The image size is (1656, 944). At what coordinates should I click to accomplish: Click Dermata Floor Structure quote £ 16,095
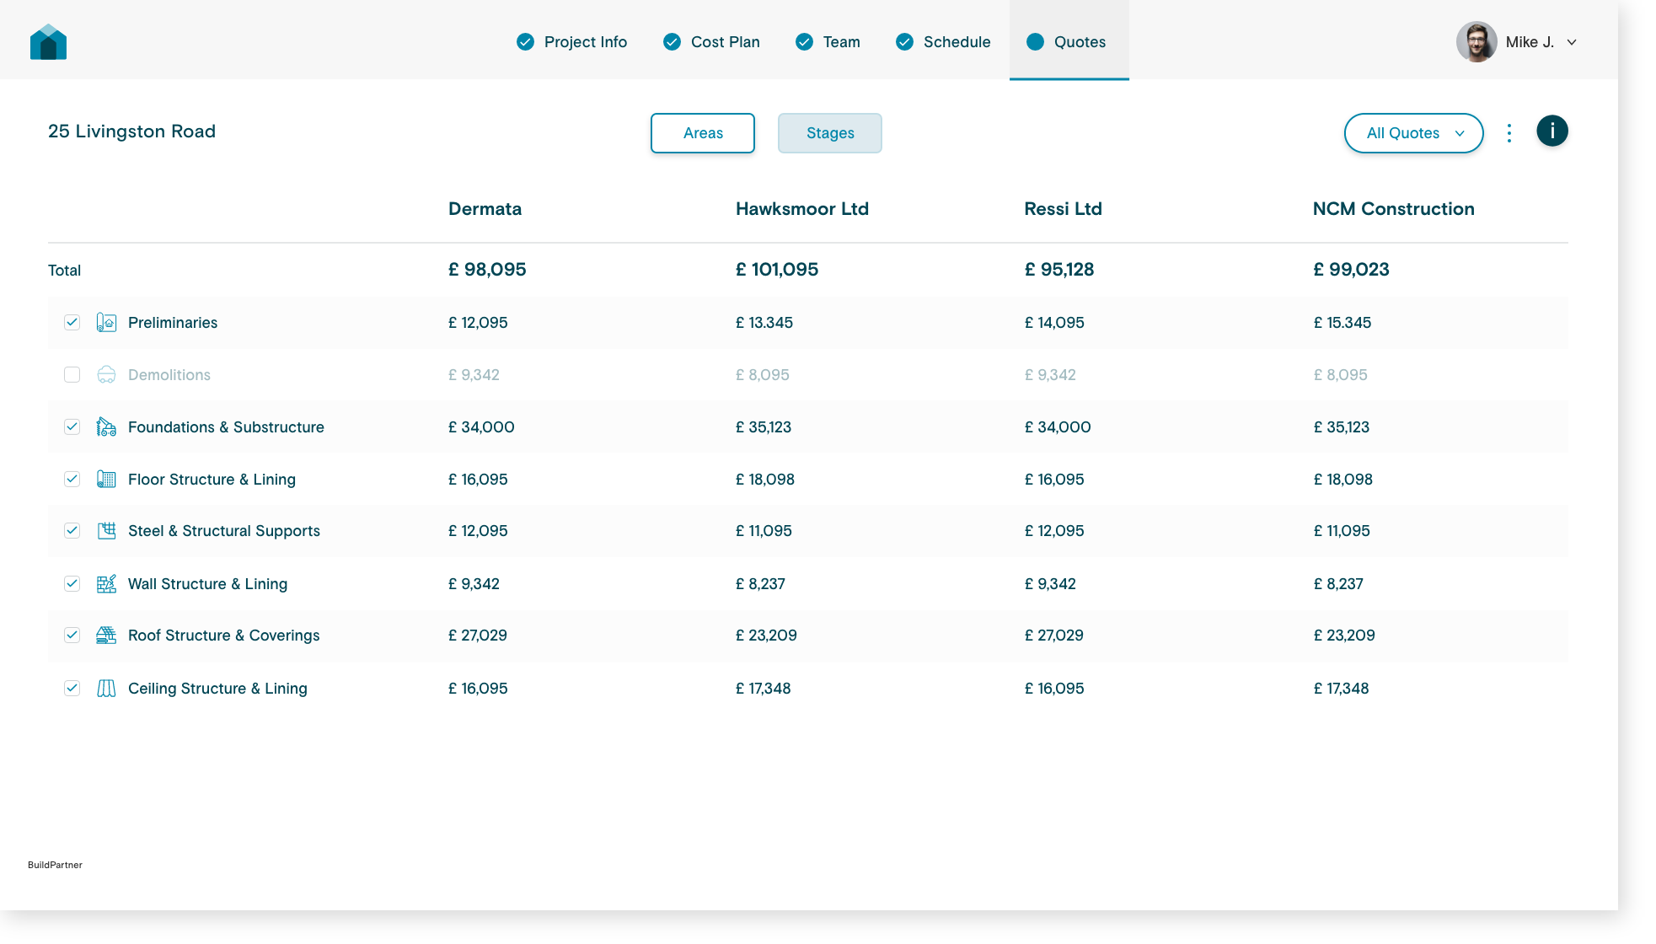pos(478,480)
